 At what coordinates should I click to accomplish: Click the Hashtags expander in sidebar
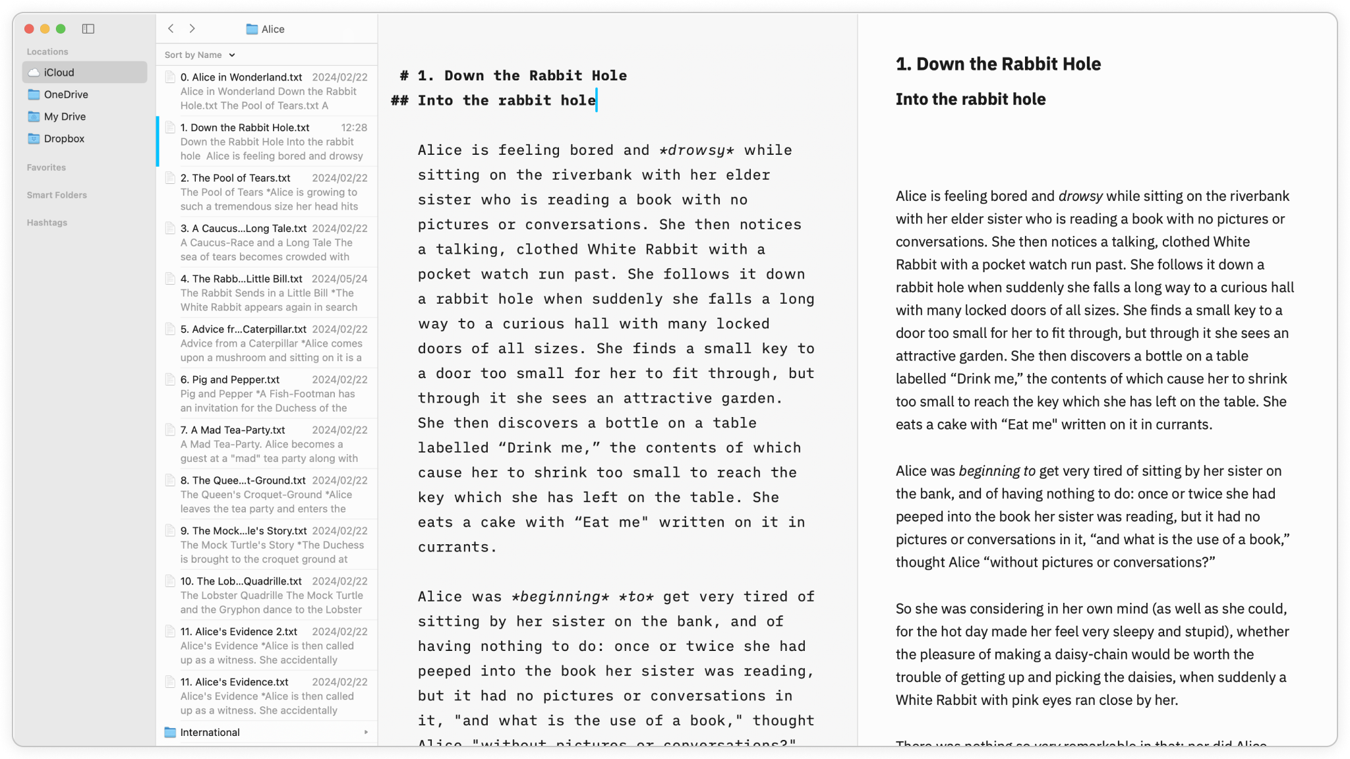click(x=46, y=221)
